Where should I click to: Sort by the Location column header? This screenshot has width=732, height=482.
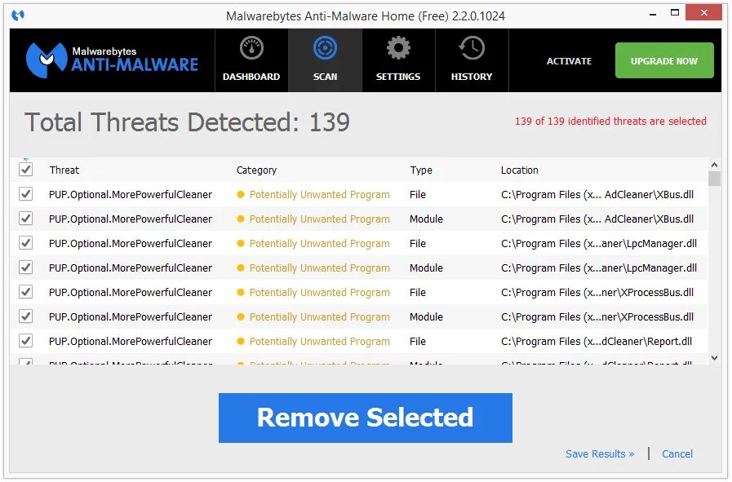click(520, 170)
